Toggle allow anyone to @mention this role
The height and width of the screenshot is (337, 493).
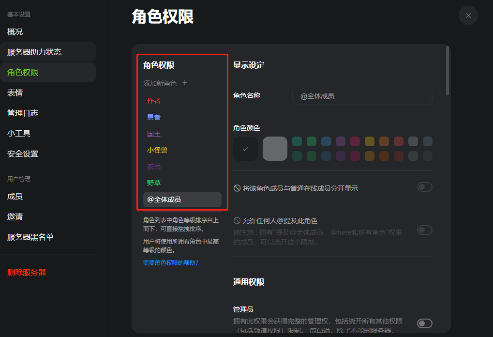click(424, 230)
